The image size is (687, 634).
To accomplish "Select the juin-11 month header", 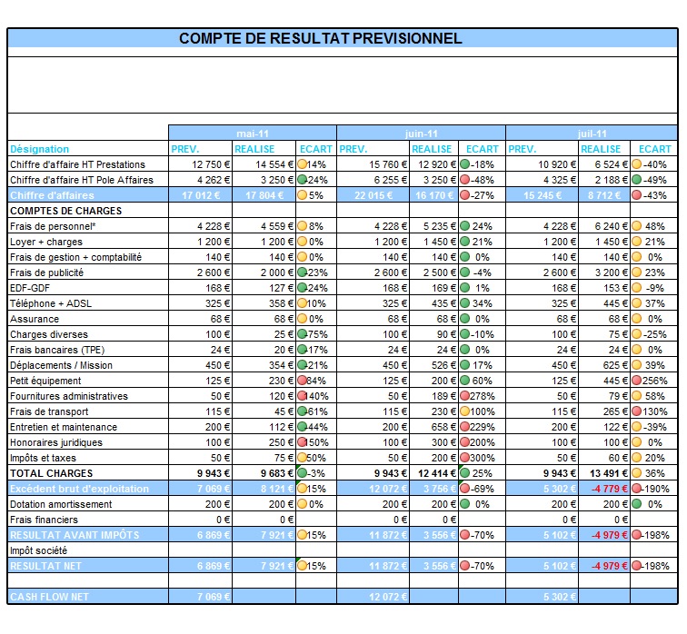I will coord(421,134).
